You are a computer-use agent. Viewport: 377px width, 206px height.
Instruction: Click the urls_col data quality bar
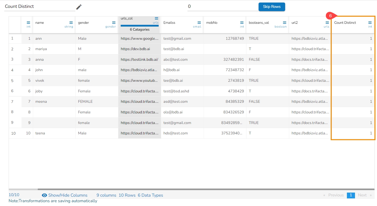(139, 26)
